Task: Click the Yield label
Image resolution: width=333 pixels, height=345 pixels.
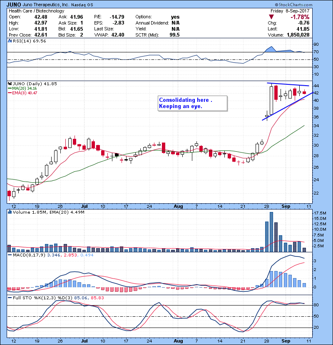Action: [x=141, y=29]
